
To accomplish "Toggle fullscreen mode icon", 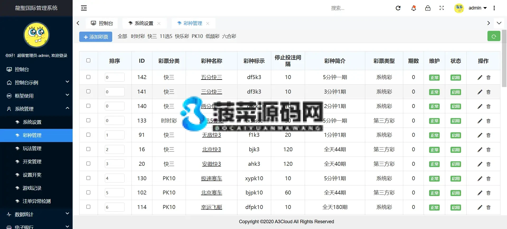I will (442, 8).
